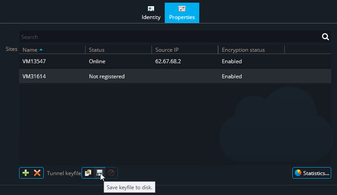Switch to the Properties tab
The image size is (337, 195).
[x=182, y=13]
